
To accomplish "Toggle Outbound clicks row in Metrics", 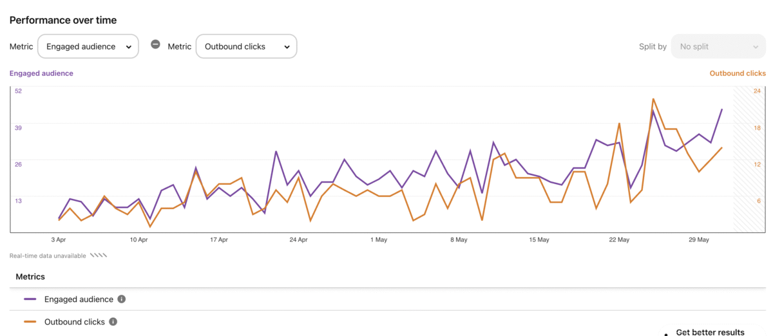I will (x=388, y=322).
